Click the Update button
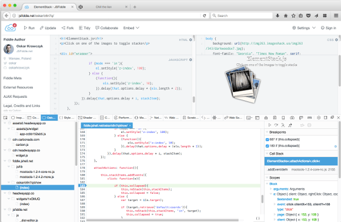341x222 pixels. [x=48, y=28]
